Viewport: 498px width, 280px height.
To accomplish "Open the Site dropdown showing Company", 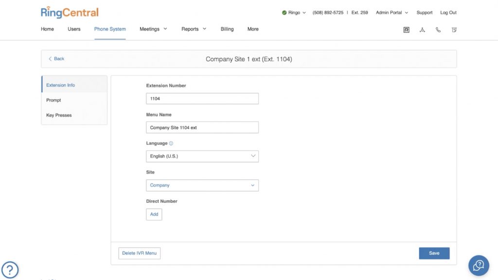I will coord(202,185).
